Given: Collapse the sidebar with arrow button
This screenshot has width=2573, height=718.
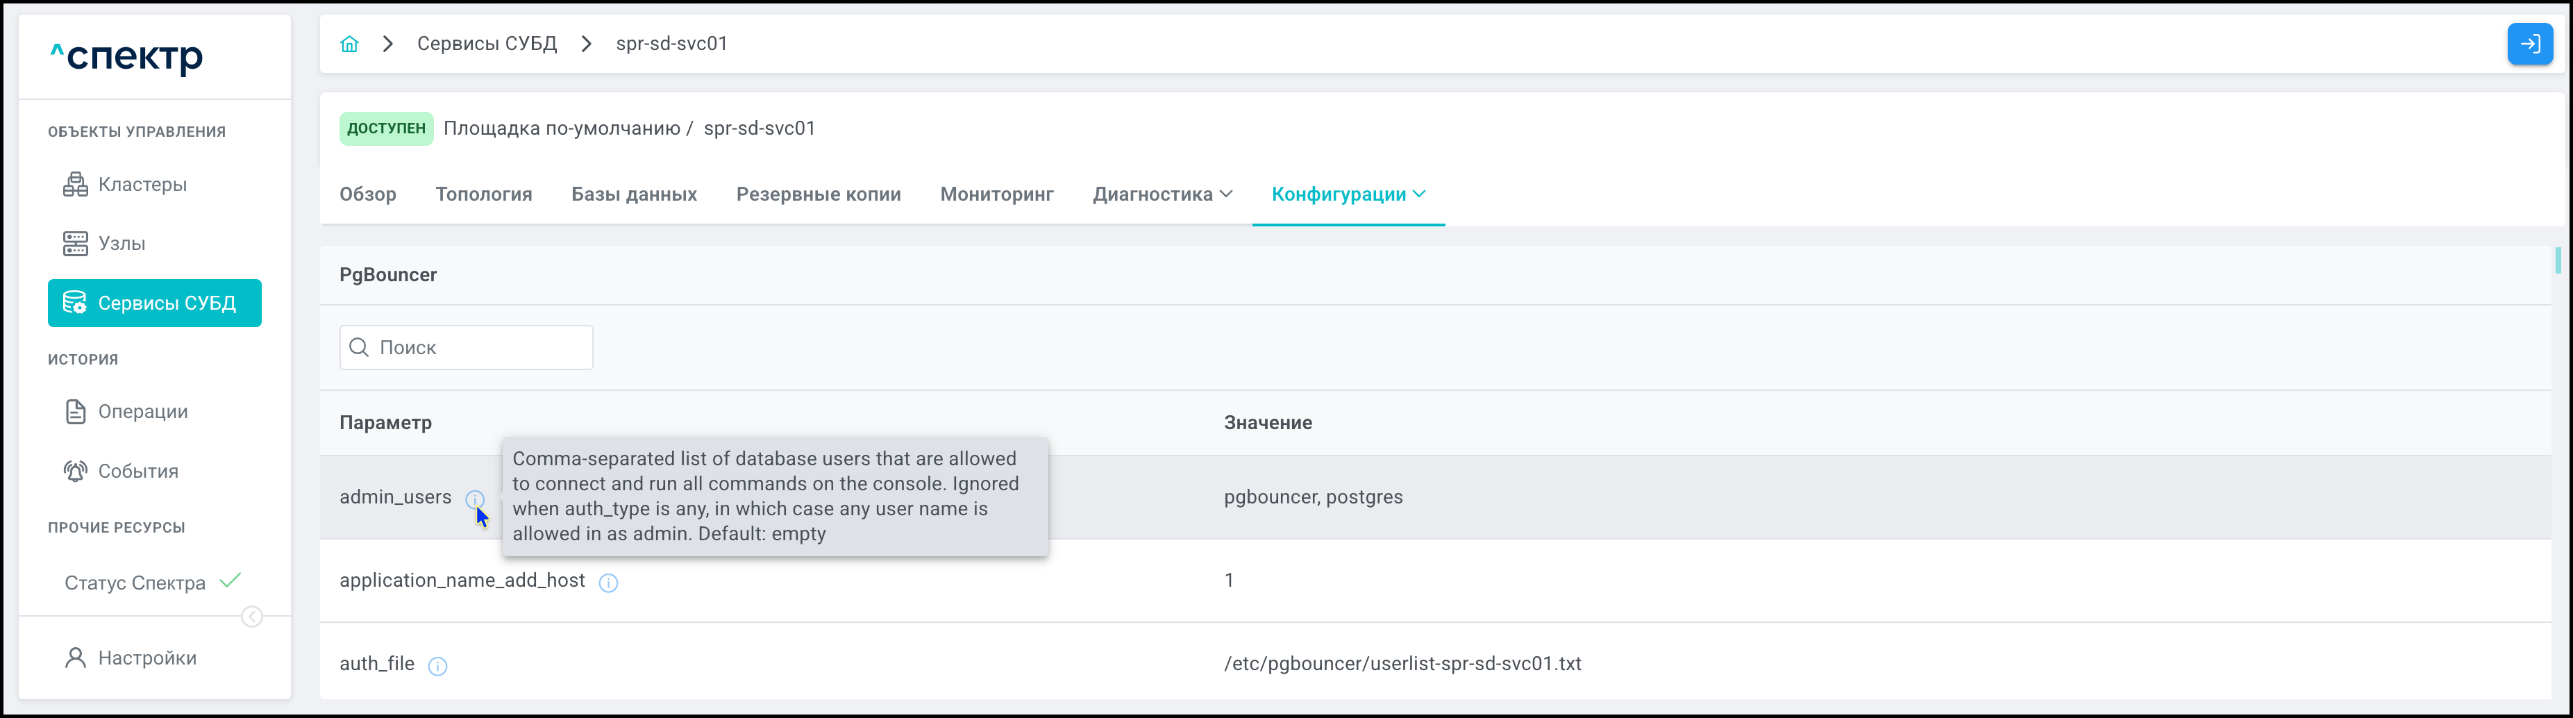Looking at the screenshot, I should (253, 617).
